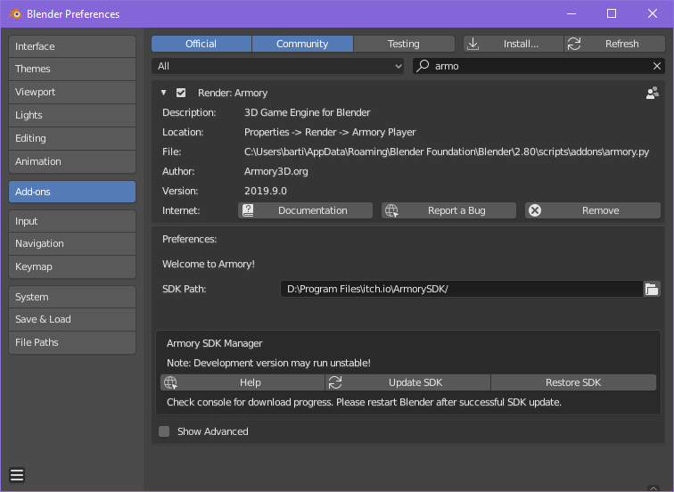
Task: Show System preferences
Action: pyautogui.click(x=72, y=297)
